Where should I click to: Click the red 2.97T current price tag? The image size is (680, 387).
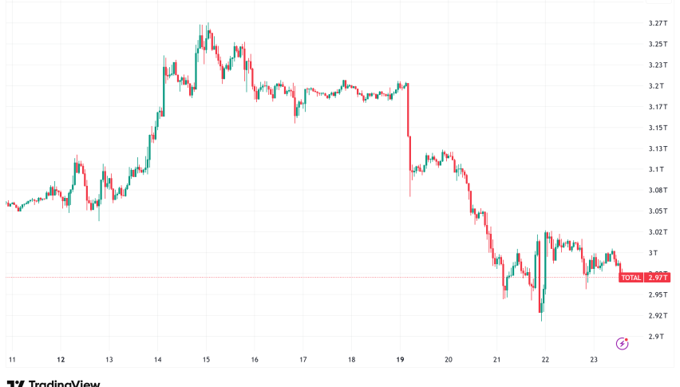click(x=658, y=277)
